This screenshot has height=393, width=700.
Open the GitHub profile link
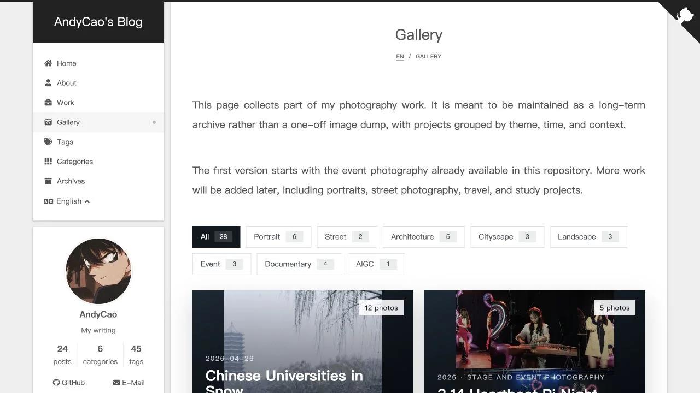coord(69,383)
